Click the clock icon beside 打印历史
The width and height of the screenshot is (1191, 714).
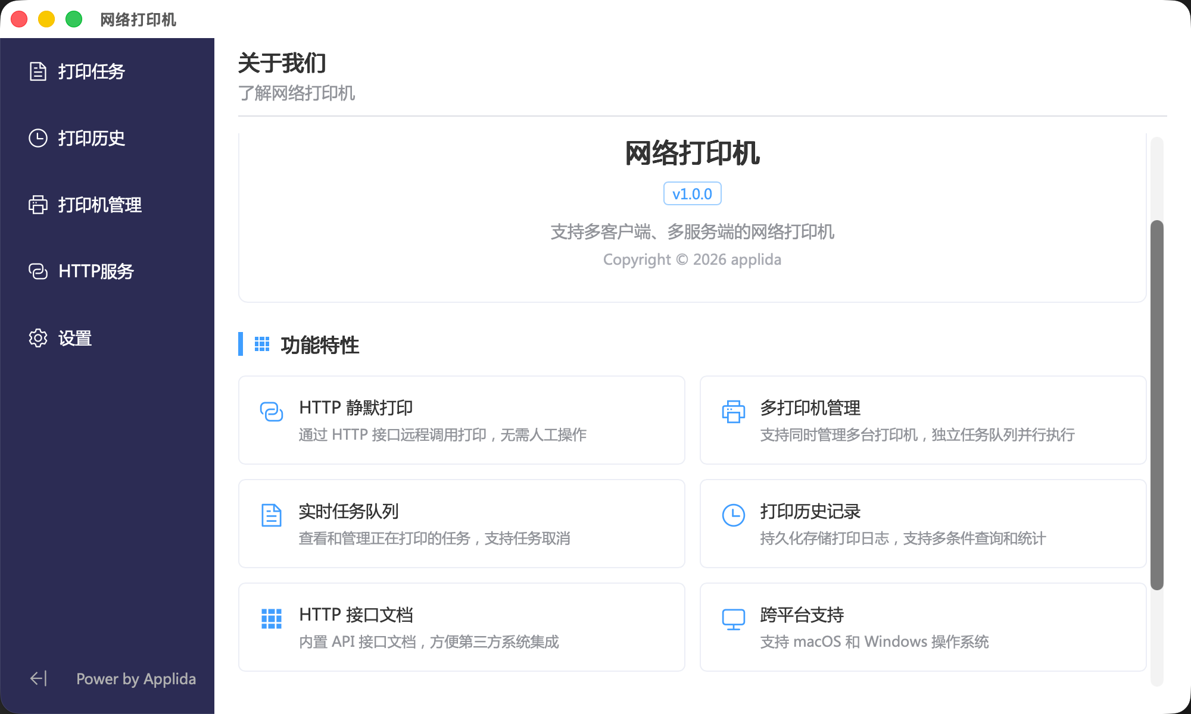(x=38, y=138)
